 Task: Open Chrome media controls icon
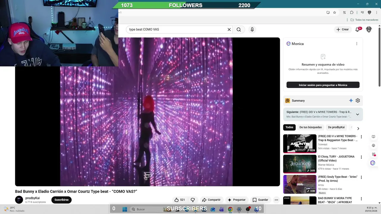coord(362,12)
